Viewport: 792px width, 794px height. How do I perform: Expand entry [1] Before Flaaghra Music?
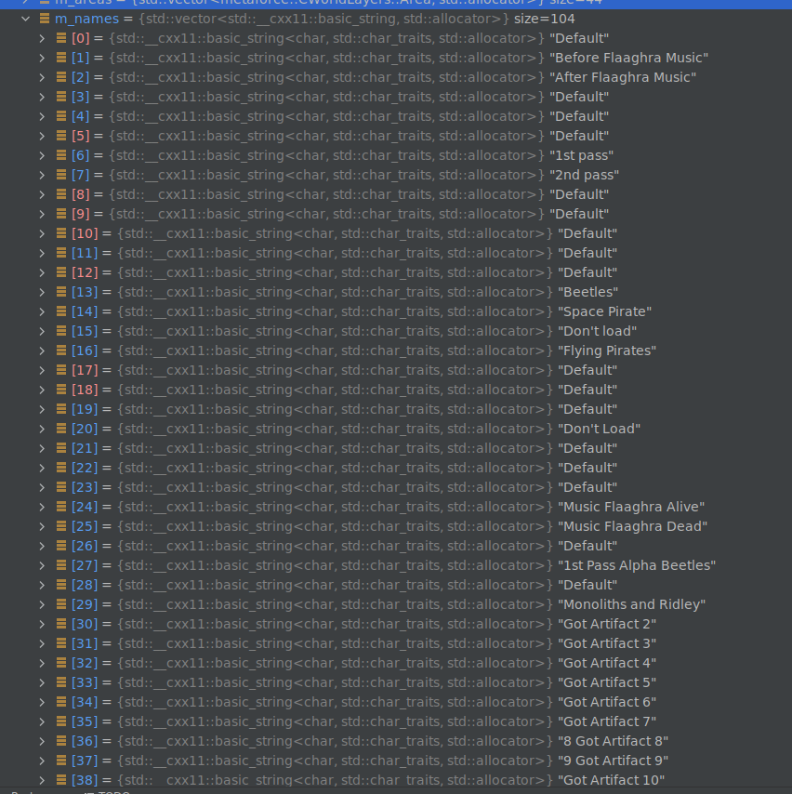42,57
